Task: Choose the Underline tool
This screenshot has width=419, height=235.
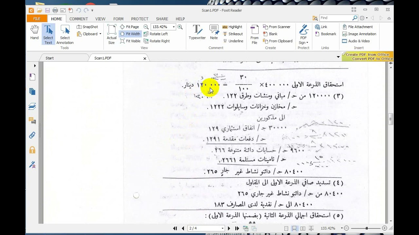Action: click(233, 41)
